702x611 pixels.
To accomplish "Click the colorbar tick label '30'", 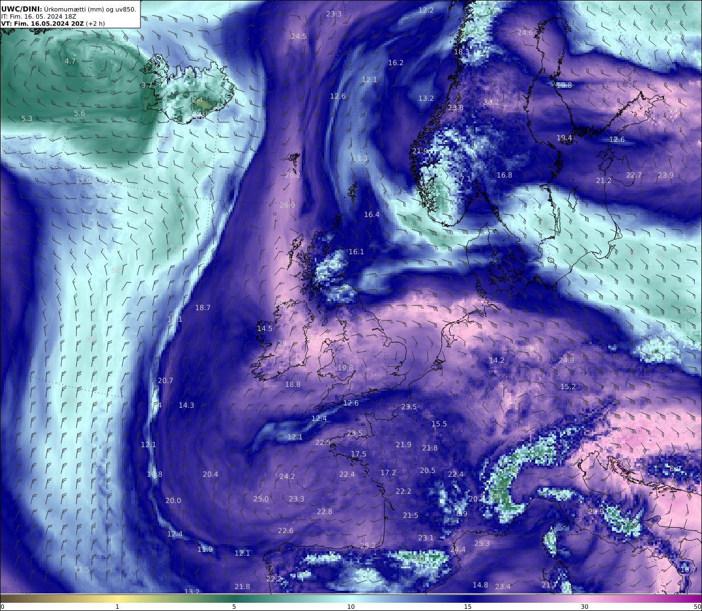I will [x=585, y=606].
